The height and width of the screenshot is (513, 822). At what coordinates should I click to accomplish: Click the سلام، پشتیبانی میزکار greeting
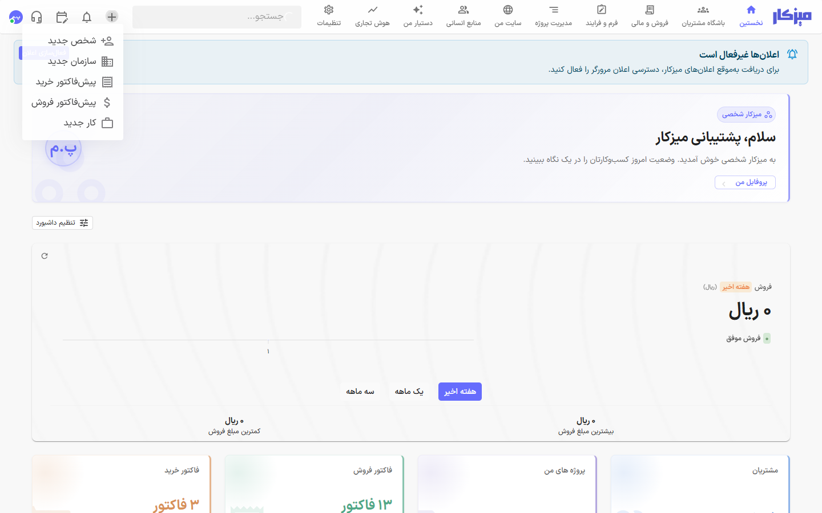tap(716, 138)
